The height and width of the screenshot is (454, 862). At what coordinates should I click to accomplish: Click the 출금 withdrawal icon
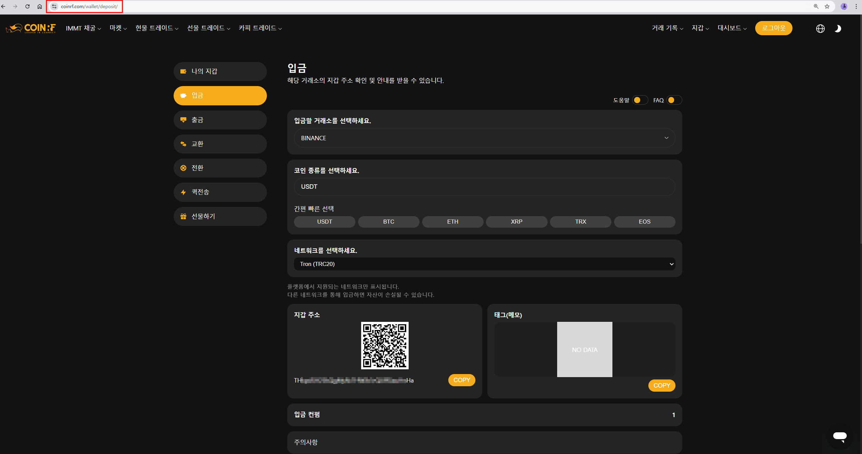point(183,120)
